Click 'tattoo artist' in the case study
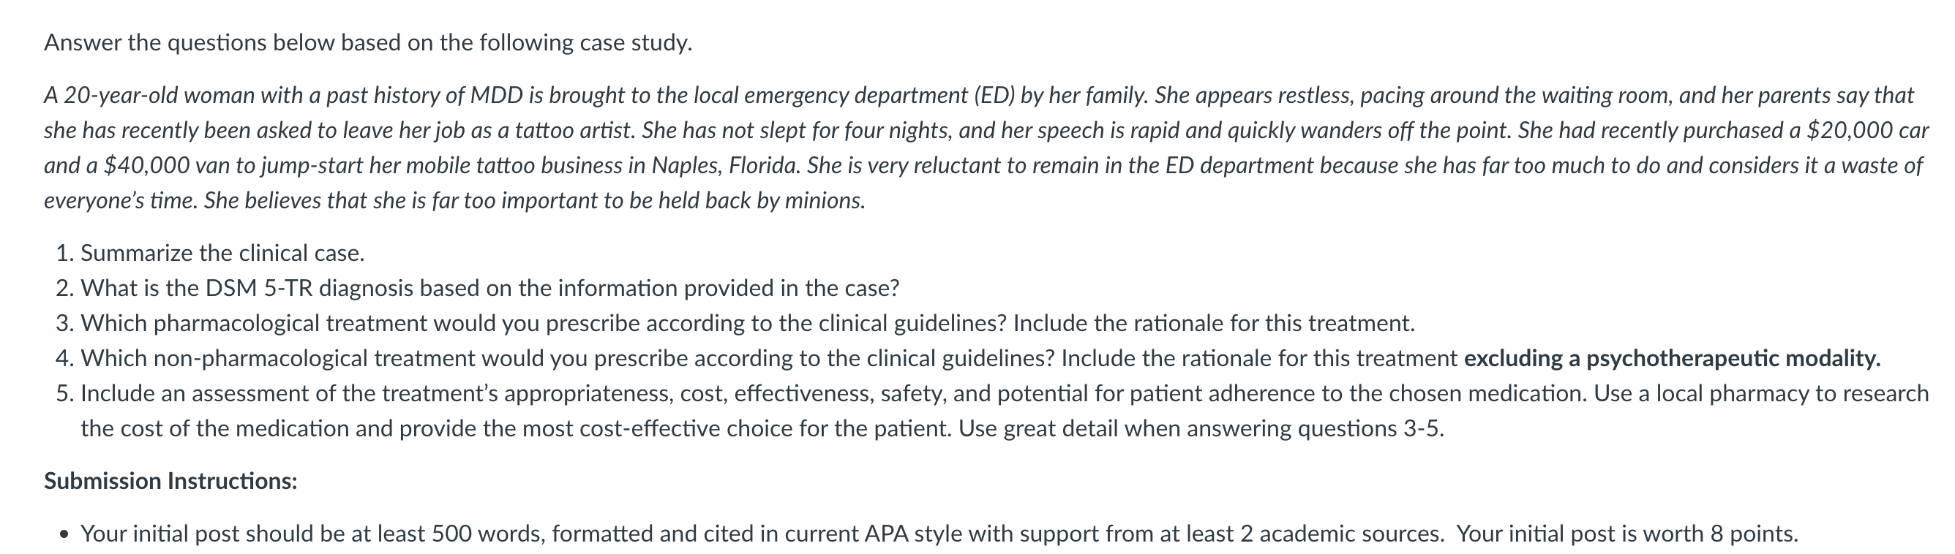 coord(573,130)
